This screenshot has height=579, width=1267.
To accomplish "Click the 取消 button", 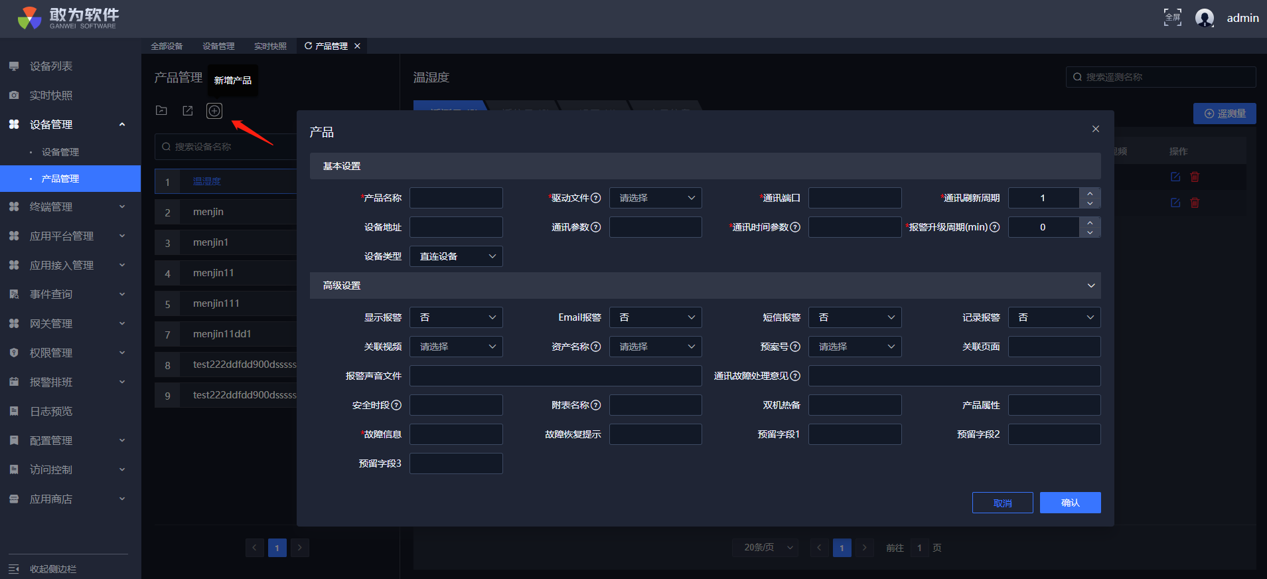I will click(x=1002, y=503).
